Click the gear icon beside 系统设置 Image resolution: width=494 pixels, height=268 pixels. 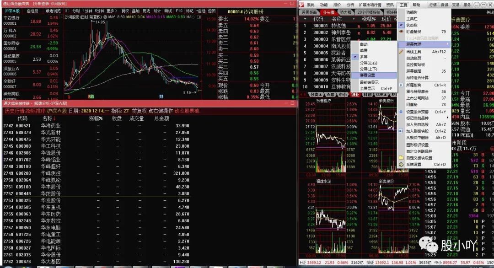[401, 164]
